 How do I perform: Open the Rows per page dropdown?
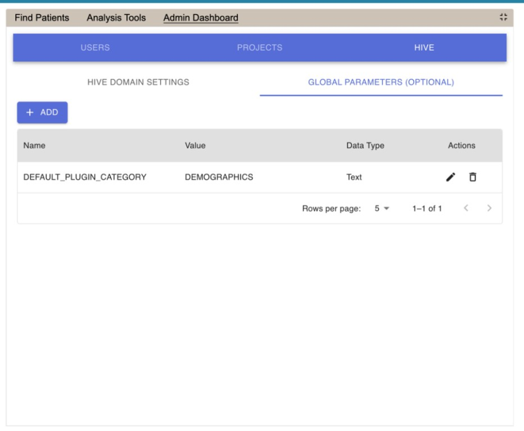[381, 208]
